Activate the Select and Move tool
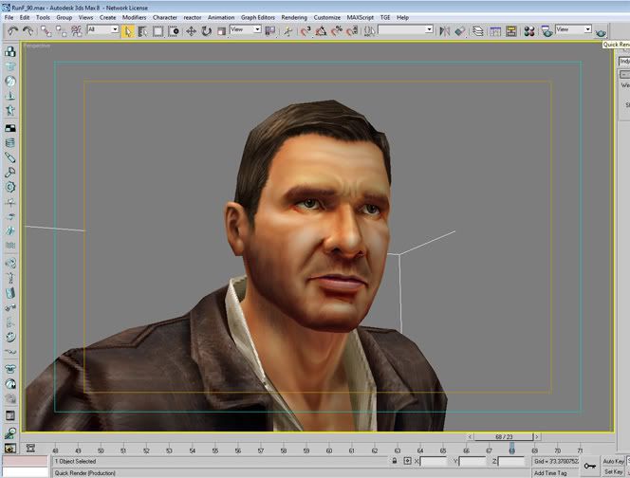This screenshot has width=630, height=478. [x=191, y=30]
